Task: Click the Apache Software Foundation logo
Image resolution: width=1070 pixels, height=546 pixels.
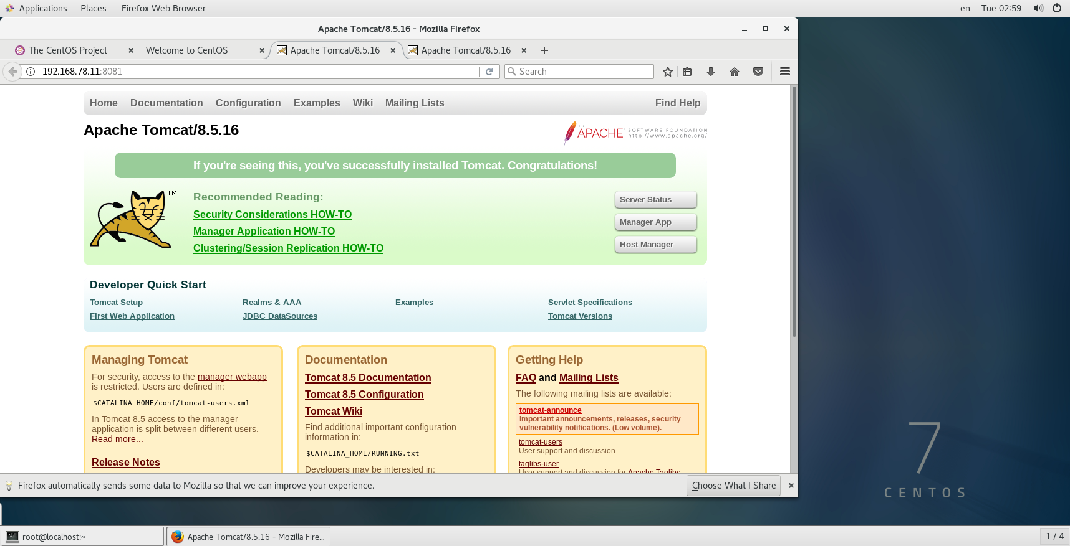Action: [x=635, y=133]
